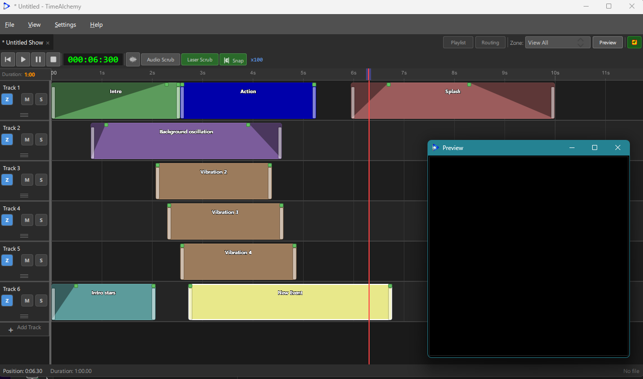The width and height of the screenshot is (643, 379).
Task: Click the audio waveform icon button
Action: [133, 59]
